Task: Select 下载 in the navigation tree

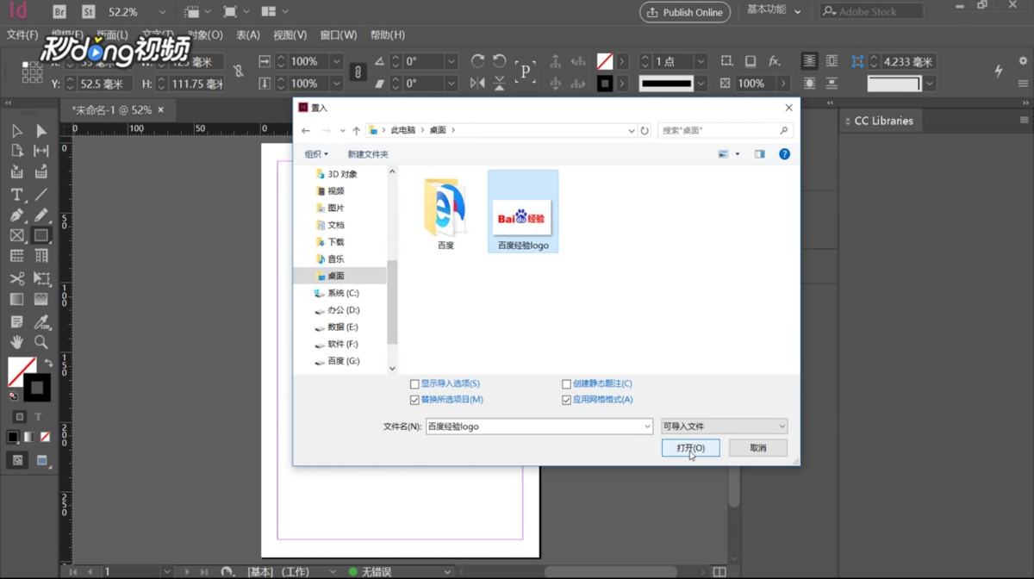Action: coord(336,242)
